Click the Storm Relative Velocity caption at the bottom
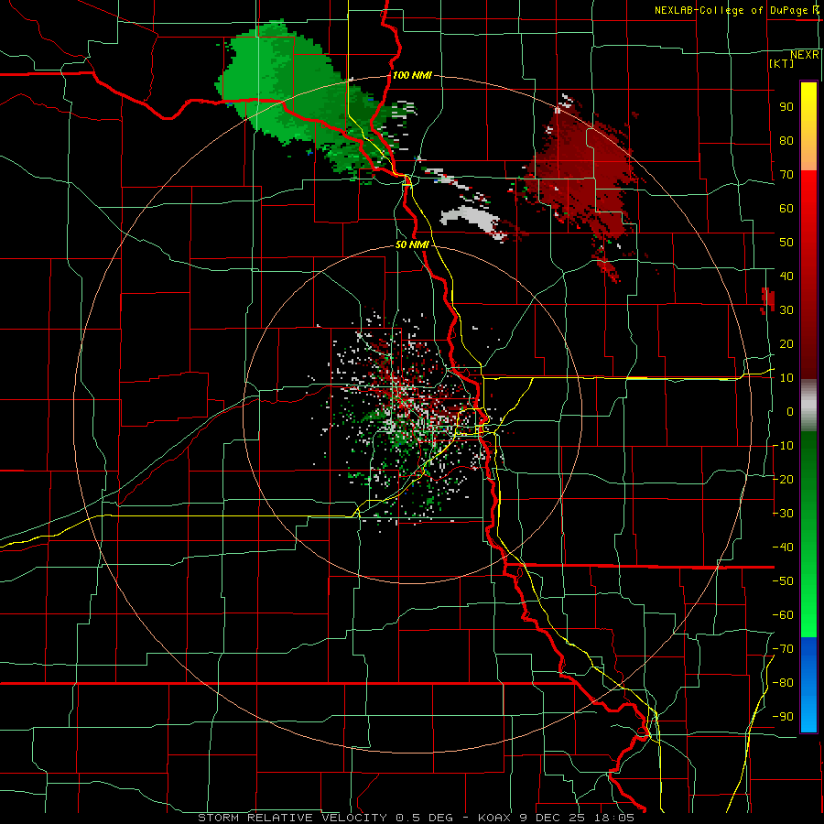 point(416,818)
